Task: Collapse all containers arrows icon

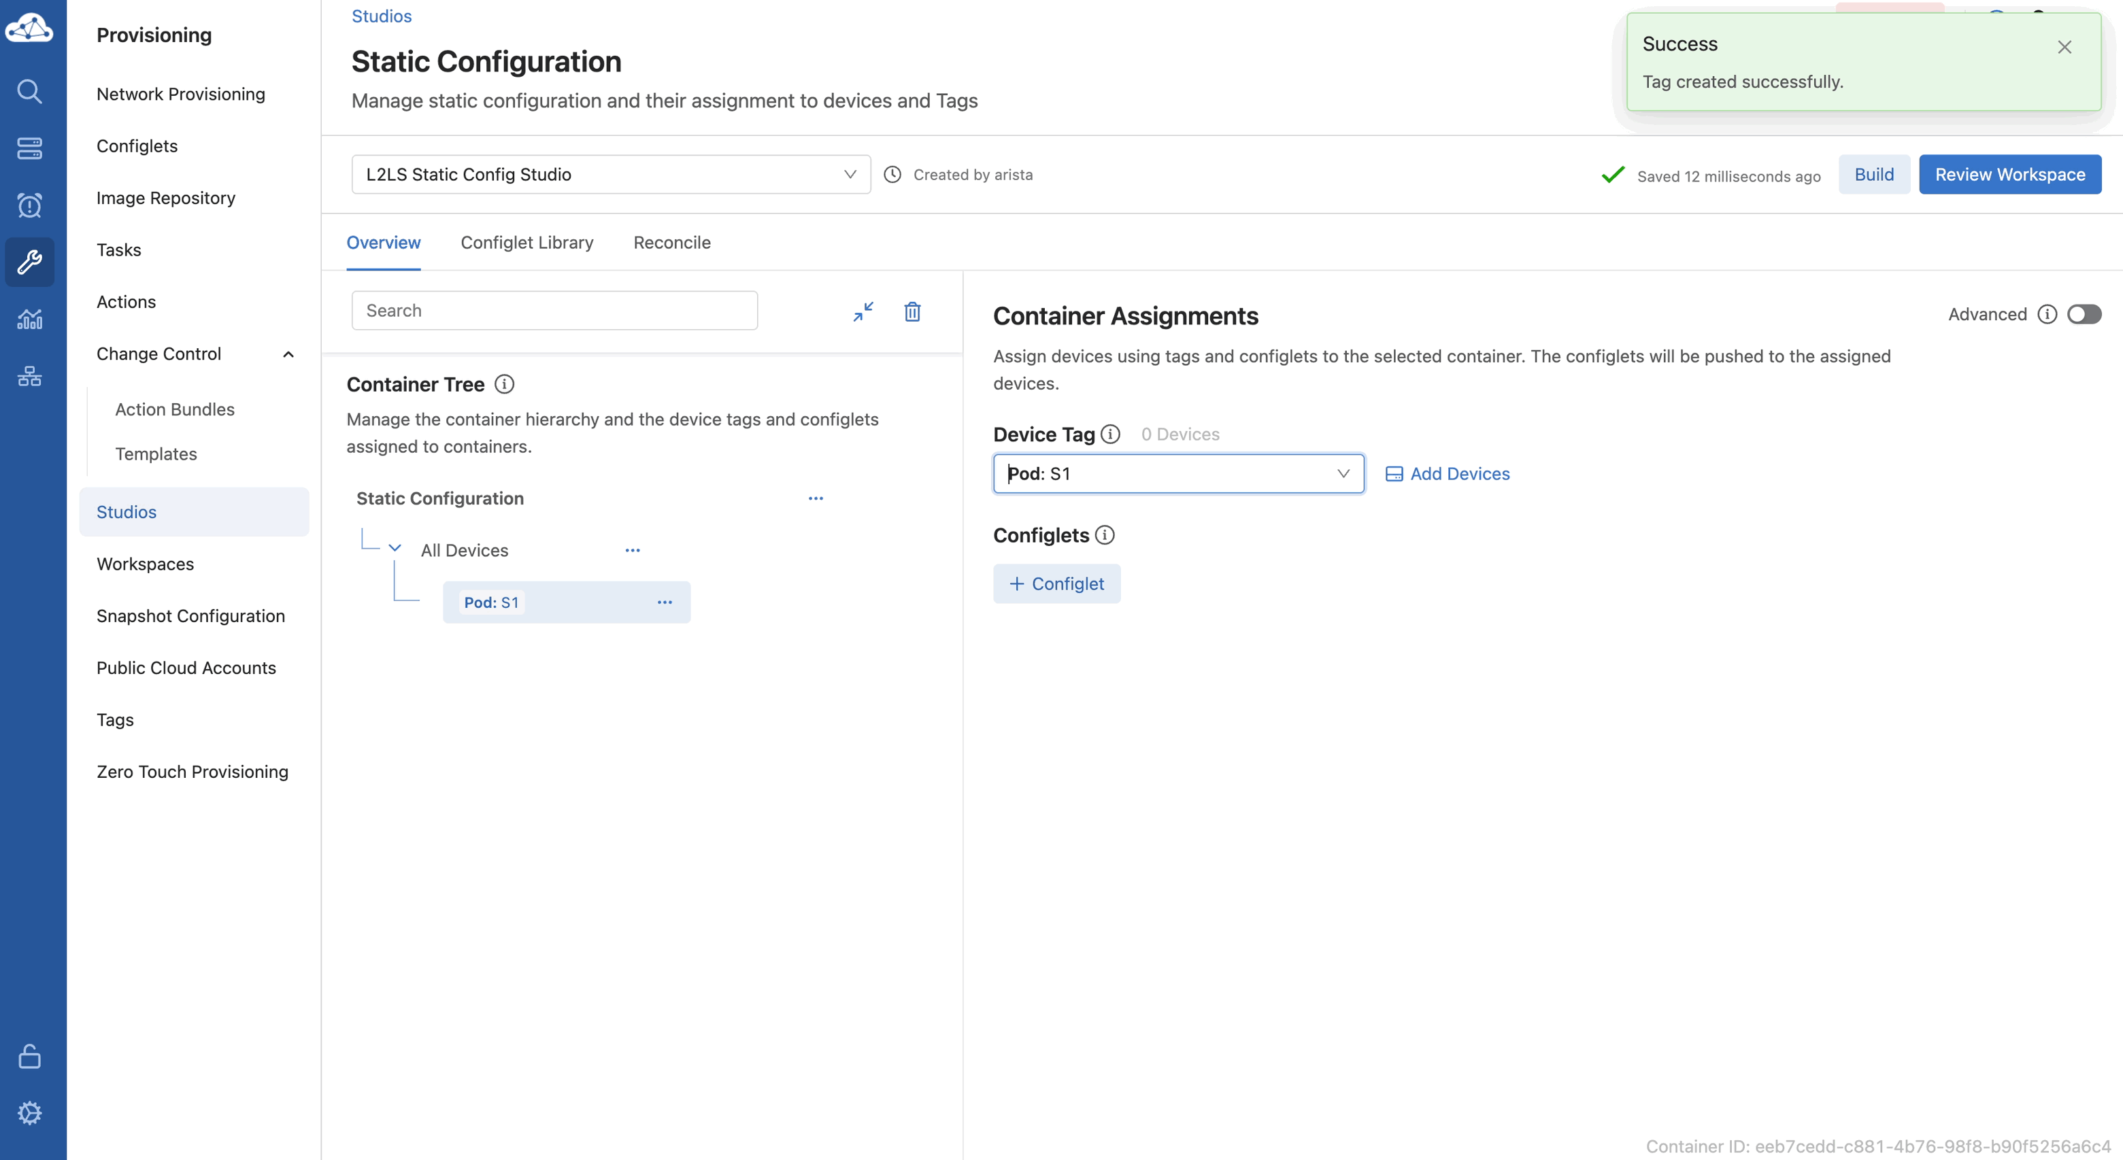Action: click(x=863, y=311)
